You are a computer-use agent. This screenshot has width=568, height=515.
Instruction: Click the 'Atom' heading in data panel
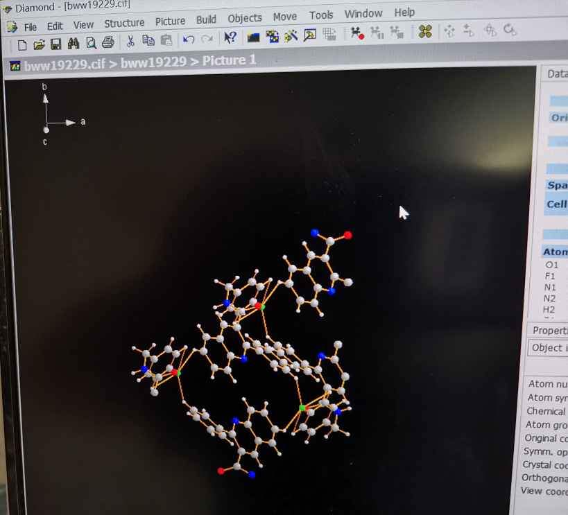coord(555,252)
